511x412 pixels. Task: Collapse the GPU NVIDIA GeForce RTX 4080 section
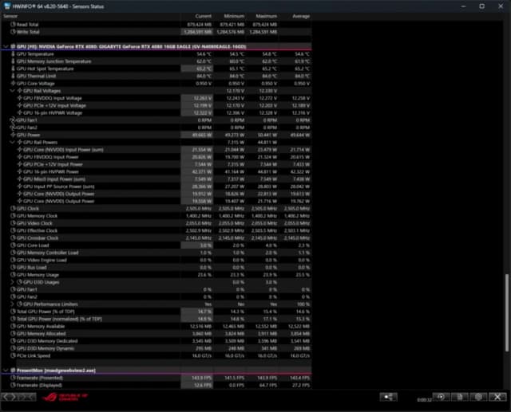click(x=6, y=46)
